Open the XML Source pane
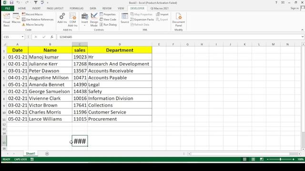Image resolution: width=305 pixels, height=171 pixels. pyautogui.click(x=125, y=19)
